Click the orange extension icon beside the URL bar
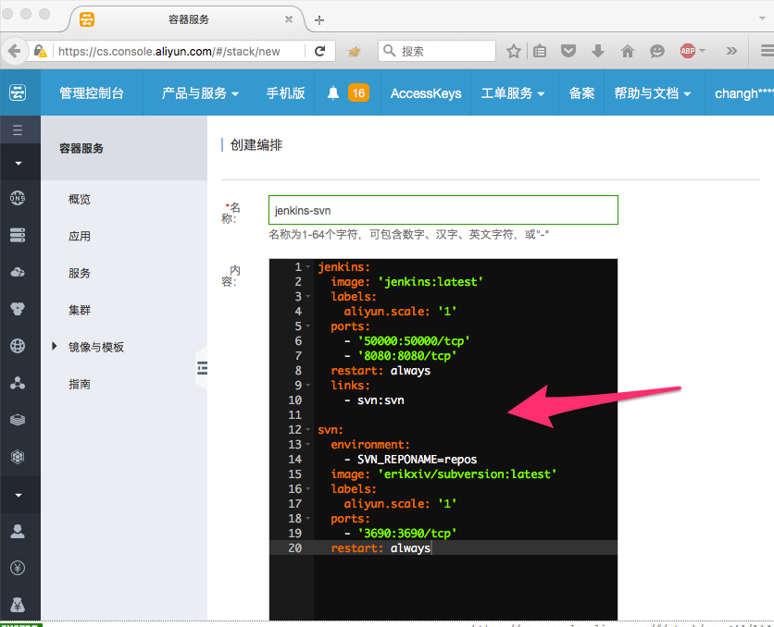Viewport: 774px width, 627px height. 354,51
